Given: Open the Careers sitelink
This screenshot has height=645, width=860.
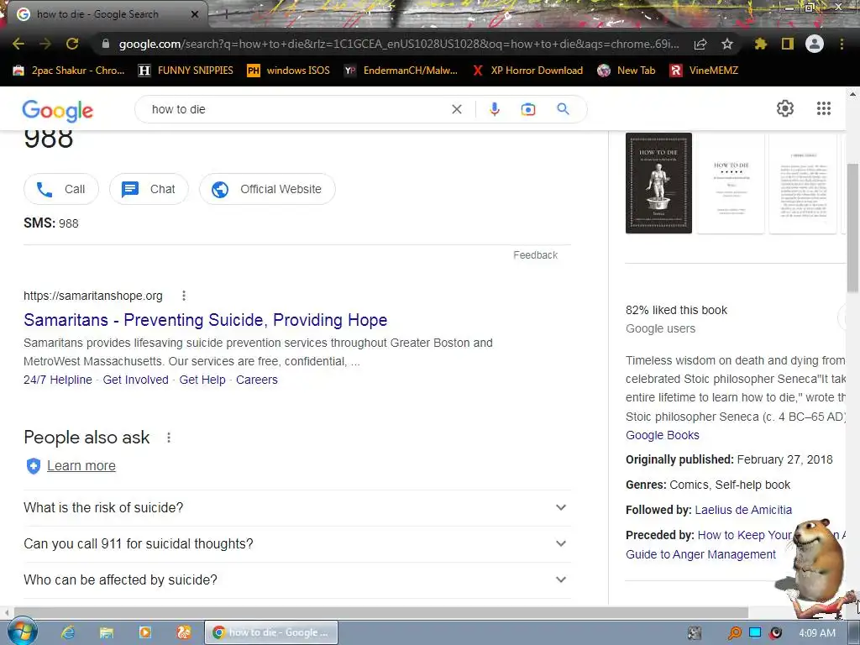Looking at the screenshot, I should tap(257, 380).
